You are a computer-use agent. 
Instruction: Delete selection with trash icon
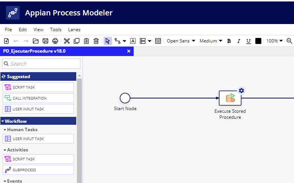[96, 41]
